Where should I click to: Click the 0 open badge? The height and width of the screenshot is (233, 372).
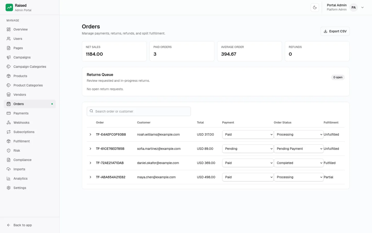pyautogui.click(x=338, y=77)
